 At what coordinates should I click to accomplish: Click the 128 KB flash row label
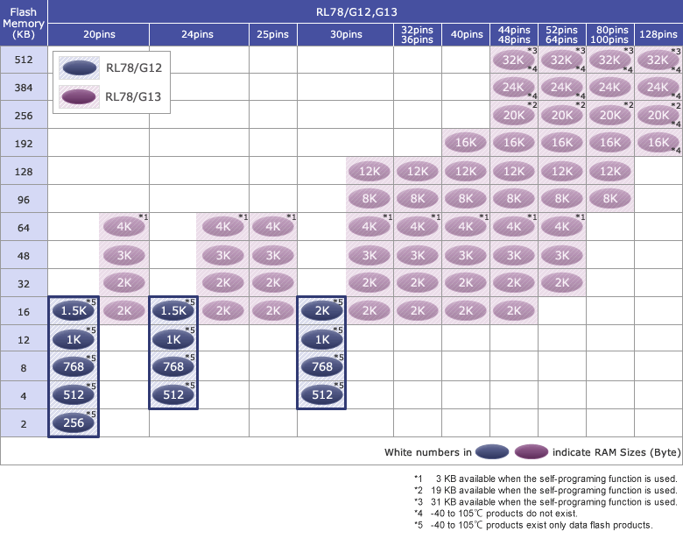click(x=24, y=172)
